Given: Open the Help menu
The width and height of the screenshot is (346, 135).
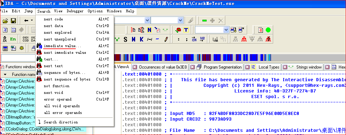Looking at the screenshot, I should coord(130,11).
